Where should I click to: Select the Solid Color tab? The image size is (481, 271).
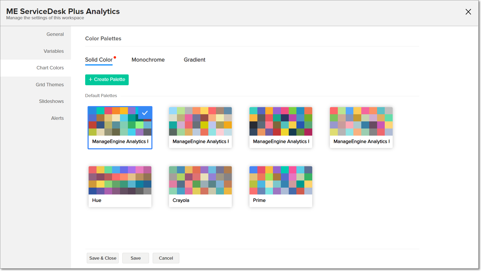coord(99,60)
